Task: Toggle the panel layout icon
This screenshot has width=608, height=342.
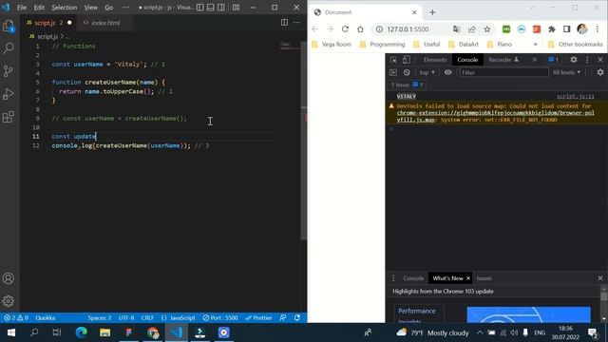Action: coord(211,8)
